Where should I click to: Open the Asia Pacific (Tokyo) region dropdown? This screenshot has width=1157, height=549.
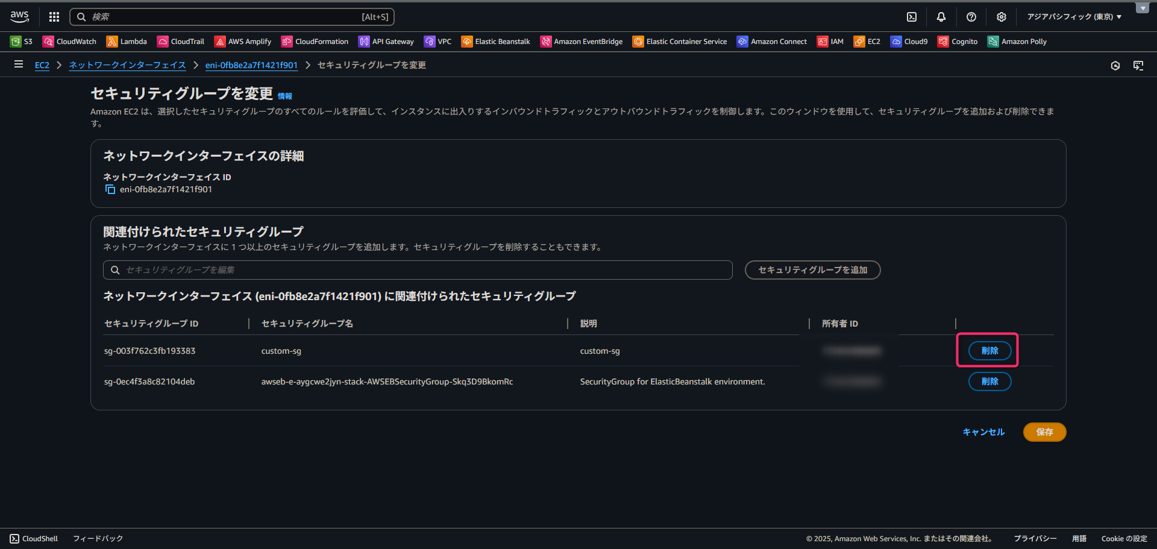click(1074, 17)
